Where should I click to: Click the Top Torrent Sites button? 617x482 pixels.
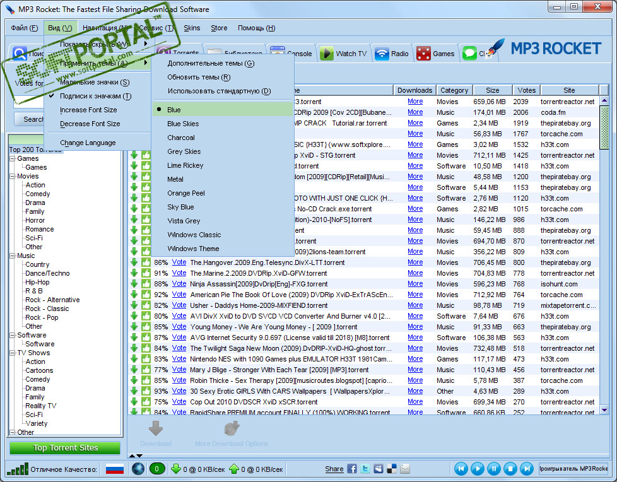[x=65, y=448]
